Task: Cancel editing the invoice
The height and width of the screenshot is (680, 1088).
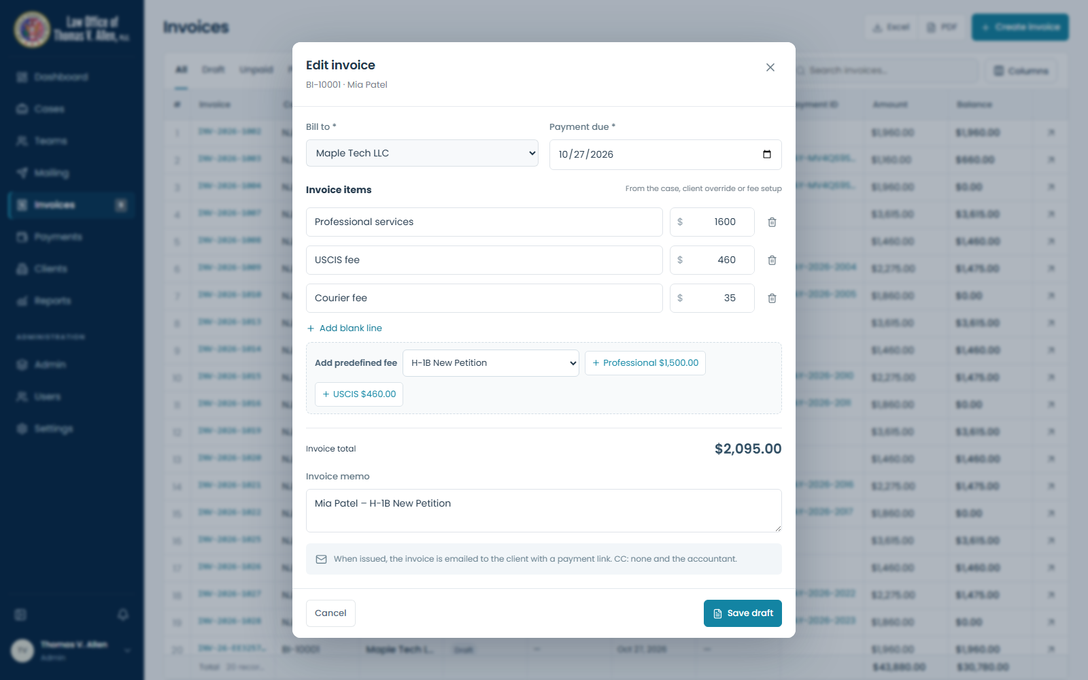Action: (330, 613)
